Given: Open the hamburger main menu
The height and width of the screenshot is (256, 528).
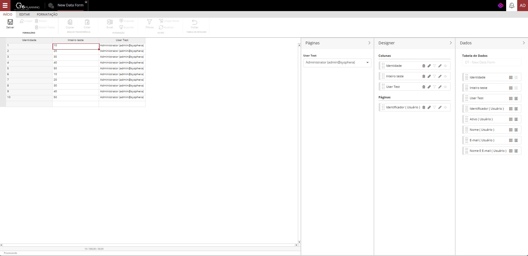Looking at the screenshot, I should pyautogui.click(x=5, y=6).
